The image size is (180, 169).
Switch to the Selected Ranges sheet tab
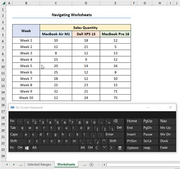click(39, 164)
